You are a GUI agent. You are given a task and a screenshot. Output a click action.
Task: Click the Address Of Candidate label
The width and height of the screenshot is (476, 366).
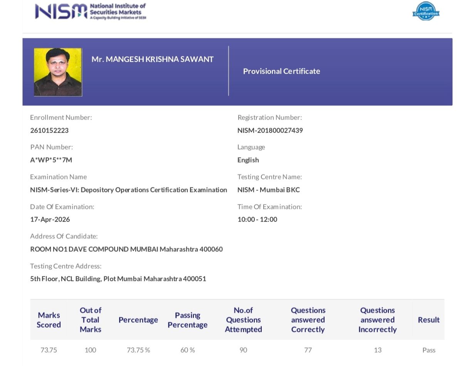pyautogui.click(x=64, y=236)
